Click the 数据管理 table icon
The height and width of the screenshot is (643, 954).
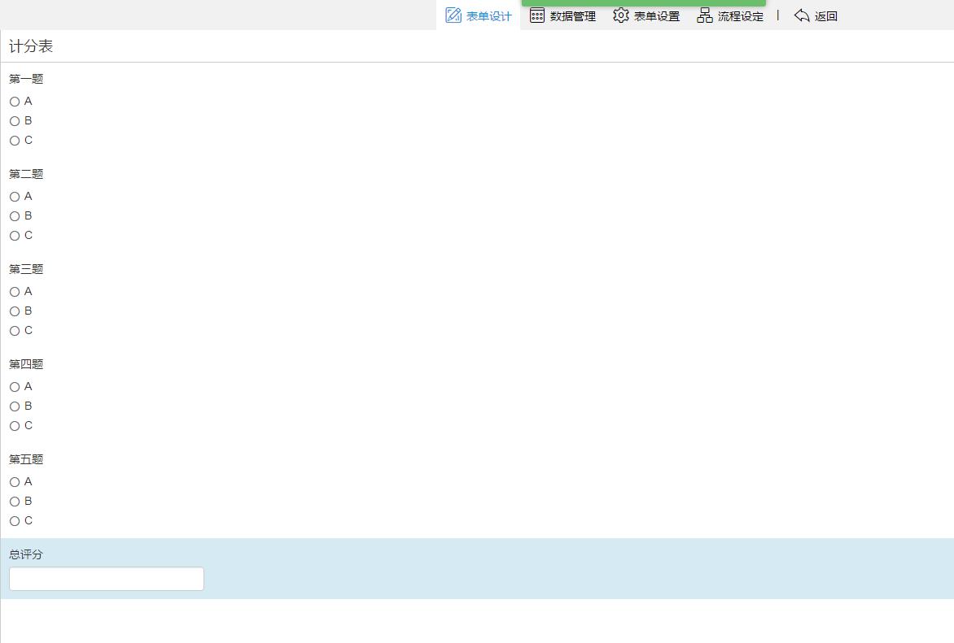point(537,15)
